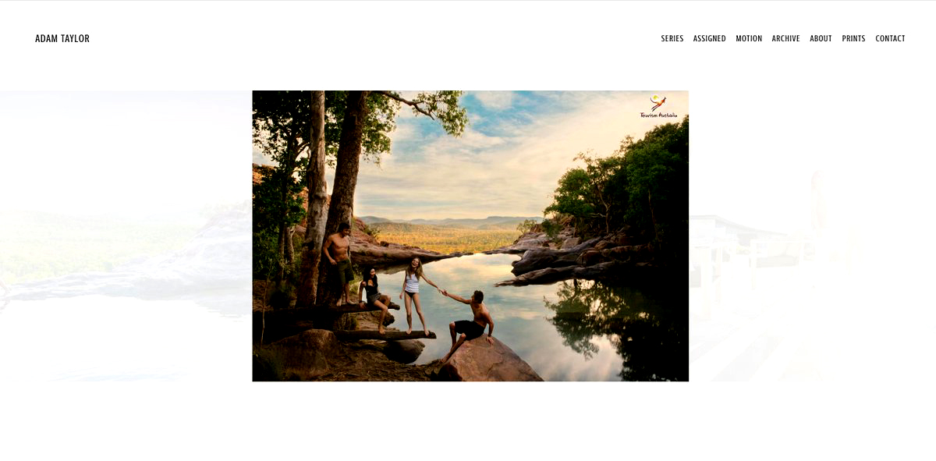Select the faded previous image on the left
936x461 pixels.
pyautogui.click(x=126, y=236)
